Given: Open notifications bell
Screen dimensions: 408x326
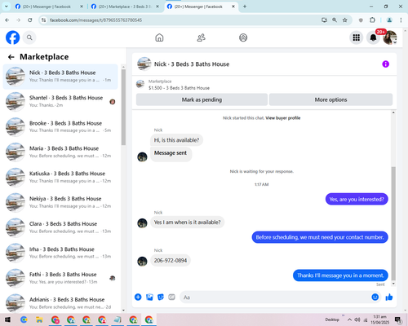Looking at the screenshot, I should tap(373, 37).
